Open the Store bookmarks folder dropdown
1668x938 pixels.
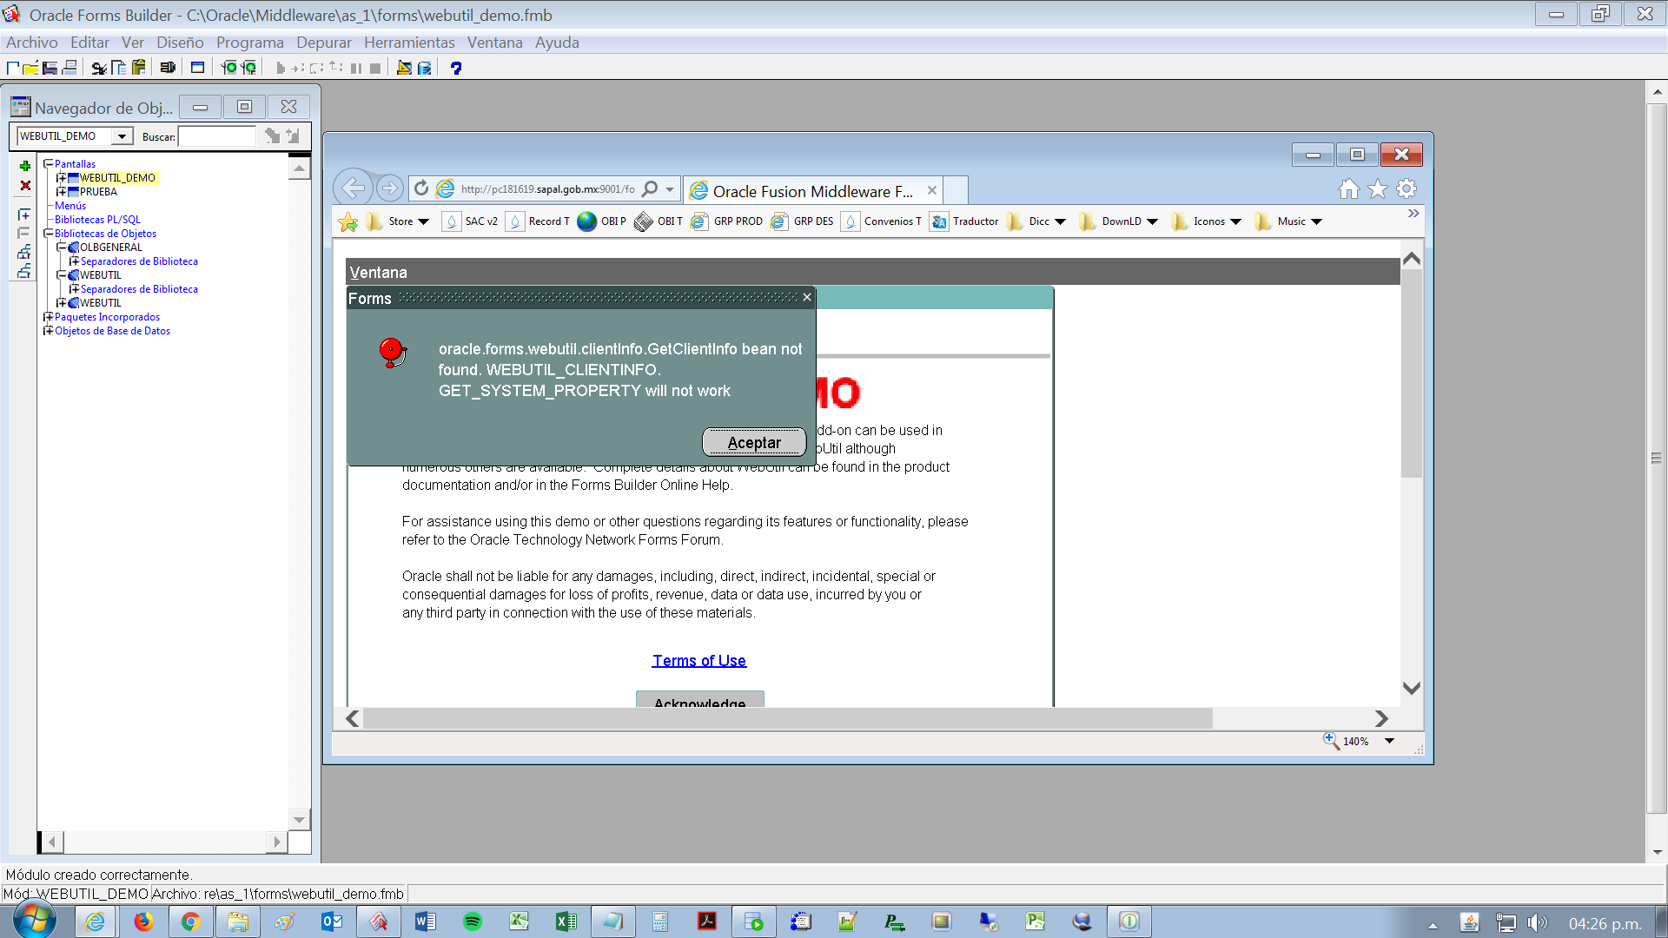click(x=423, y=221)
